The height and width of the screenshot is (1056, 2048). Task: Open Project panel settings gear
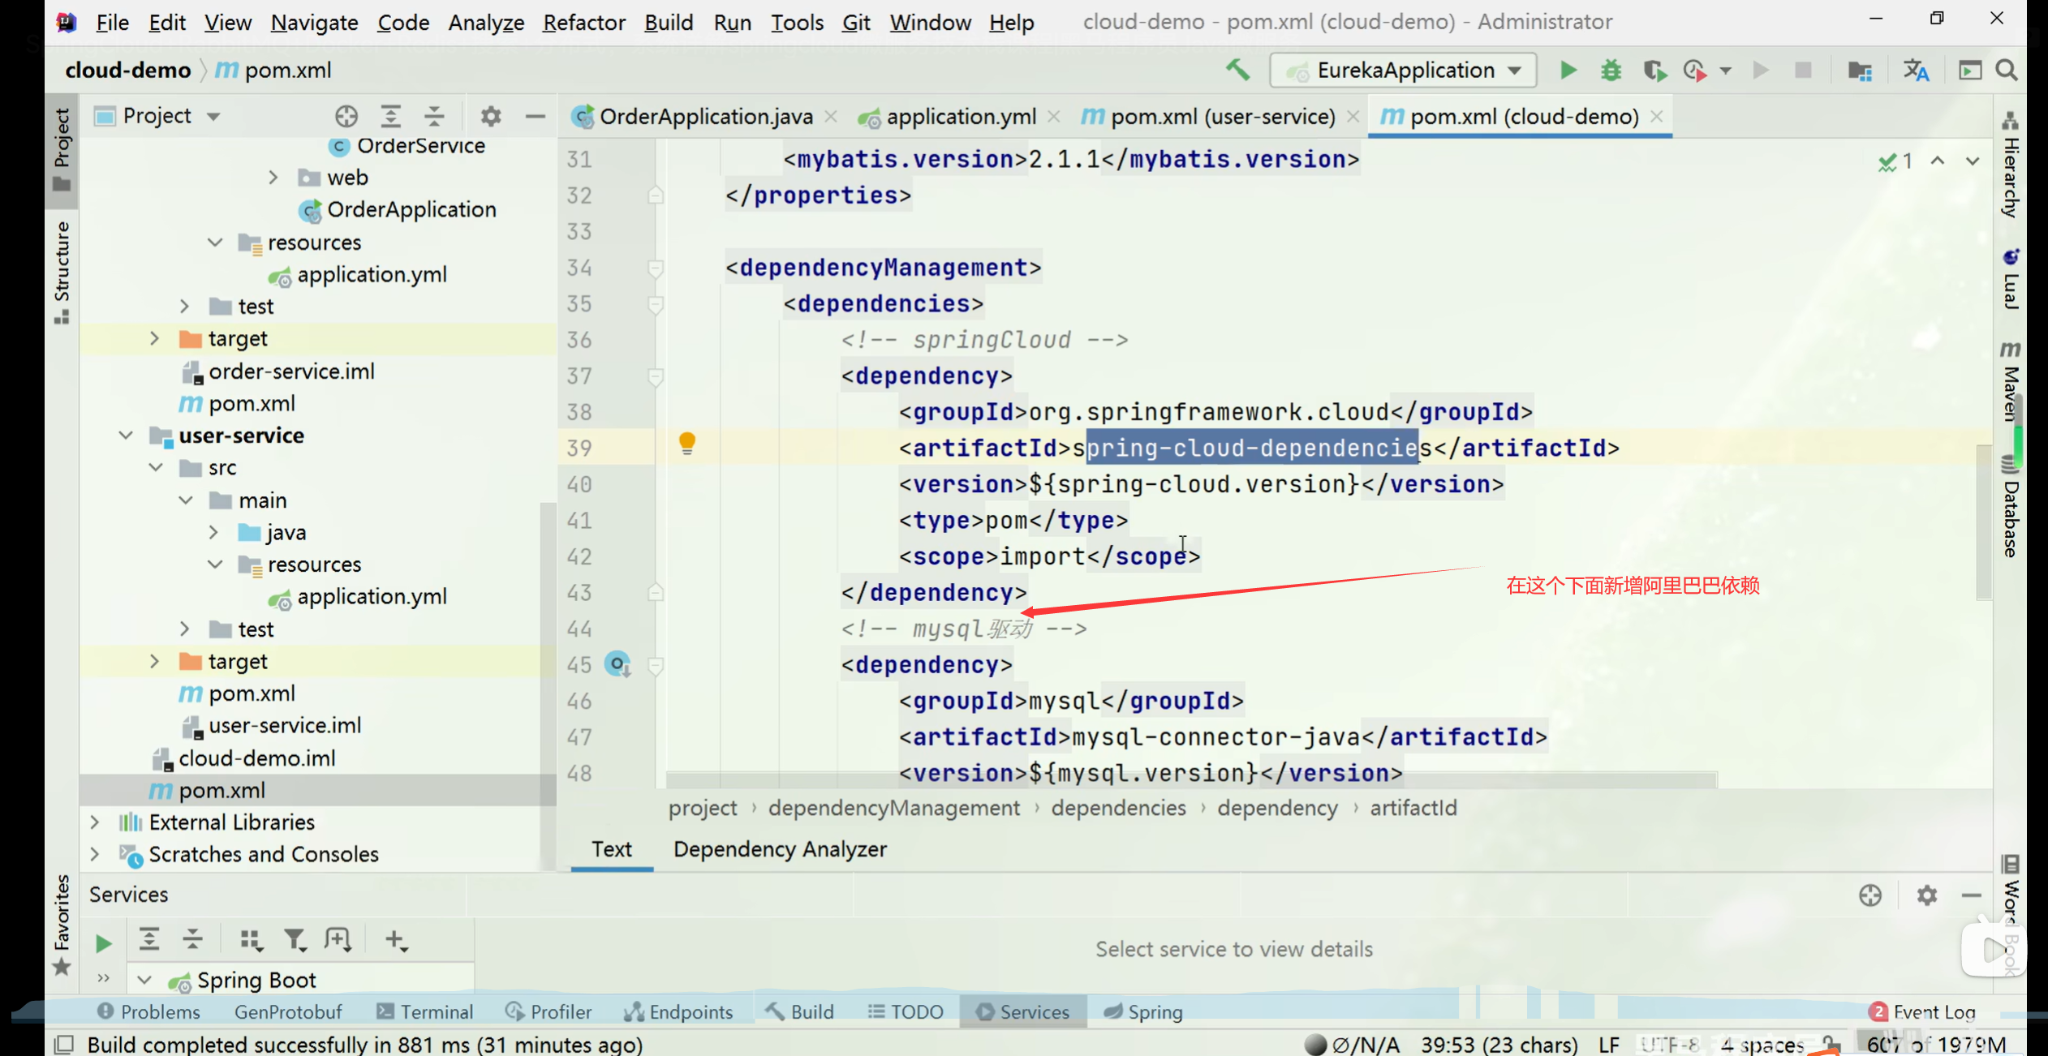tap(490, 116)
